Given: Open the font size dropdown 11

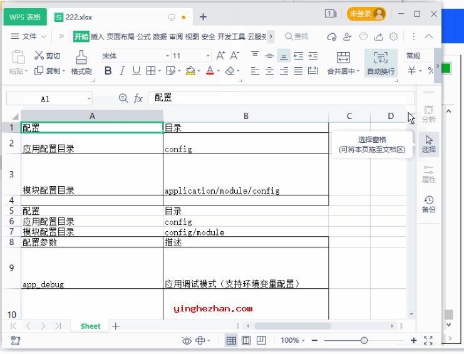Looking at the screenshot, I should coord(208,56).
